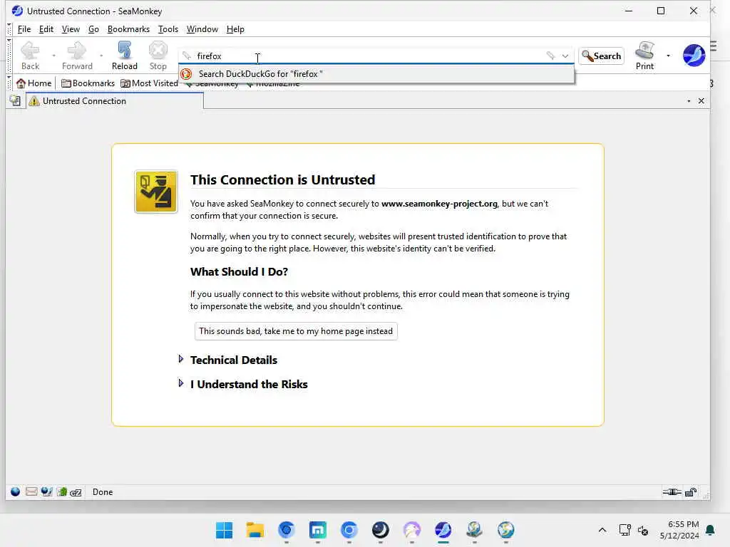Open ChatZilla from the status bar

[76, 492]
